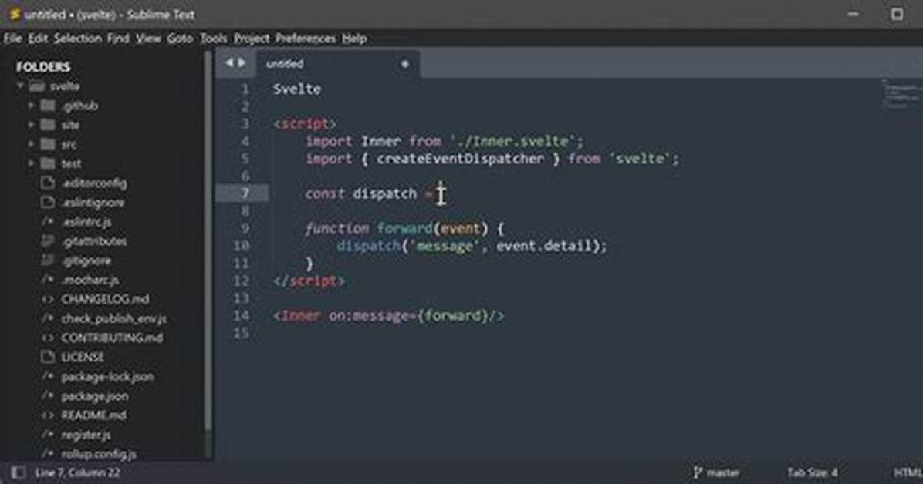The image size is (923, 484).
Task: Click the .gitignore file icon
Action: pos(48,260)
